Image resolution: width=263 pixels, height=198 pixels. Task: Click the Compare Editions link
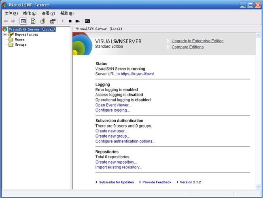(x=187, y=47)
